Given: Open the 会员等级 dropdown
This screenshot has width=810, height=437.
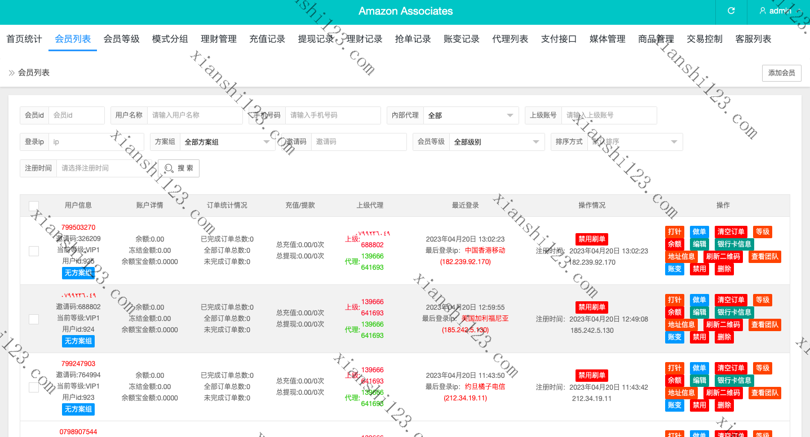Looking at the screenshot, I should (497, 142).
